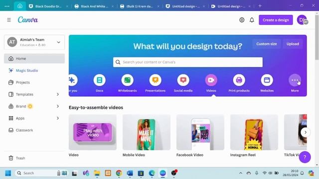Image resolution: width=319 pixels, height=179 pixels.
Task: Switch to the Black Doodle Gr... tab
Action: [x=48, y=6]
